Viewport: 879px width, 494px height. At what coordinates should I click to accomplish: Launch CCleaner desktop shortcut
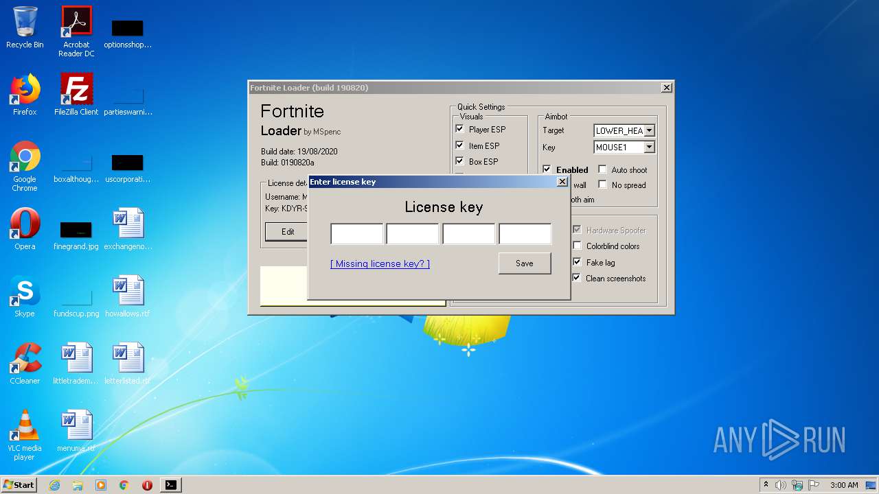coord(25,364)
